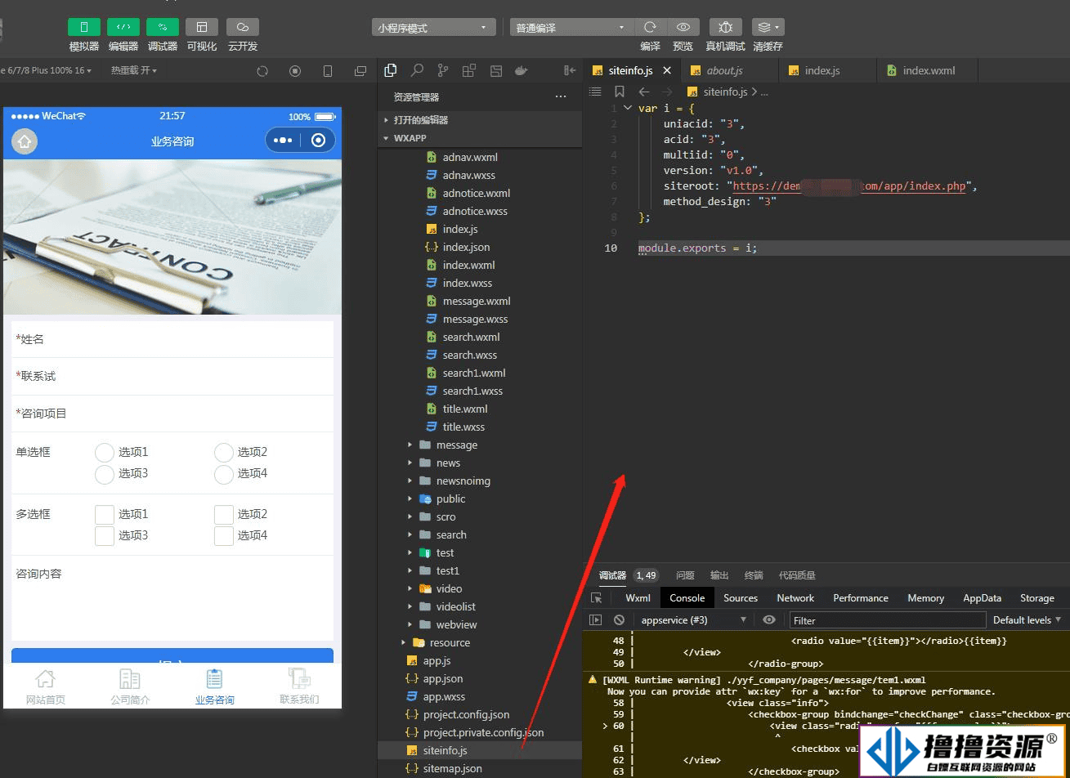Open the device model dropdown in simulator bar

(46, 71)
